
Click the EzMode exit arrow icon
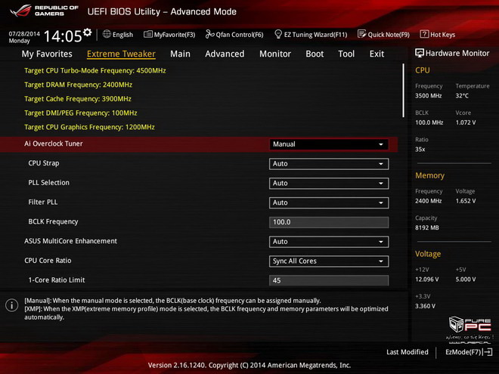(488, 352)
